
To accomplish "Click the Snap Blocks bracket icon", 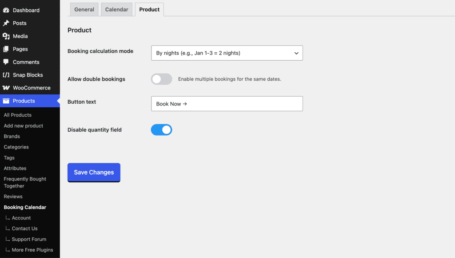I will (6, 75).
